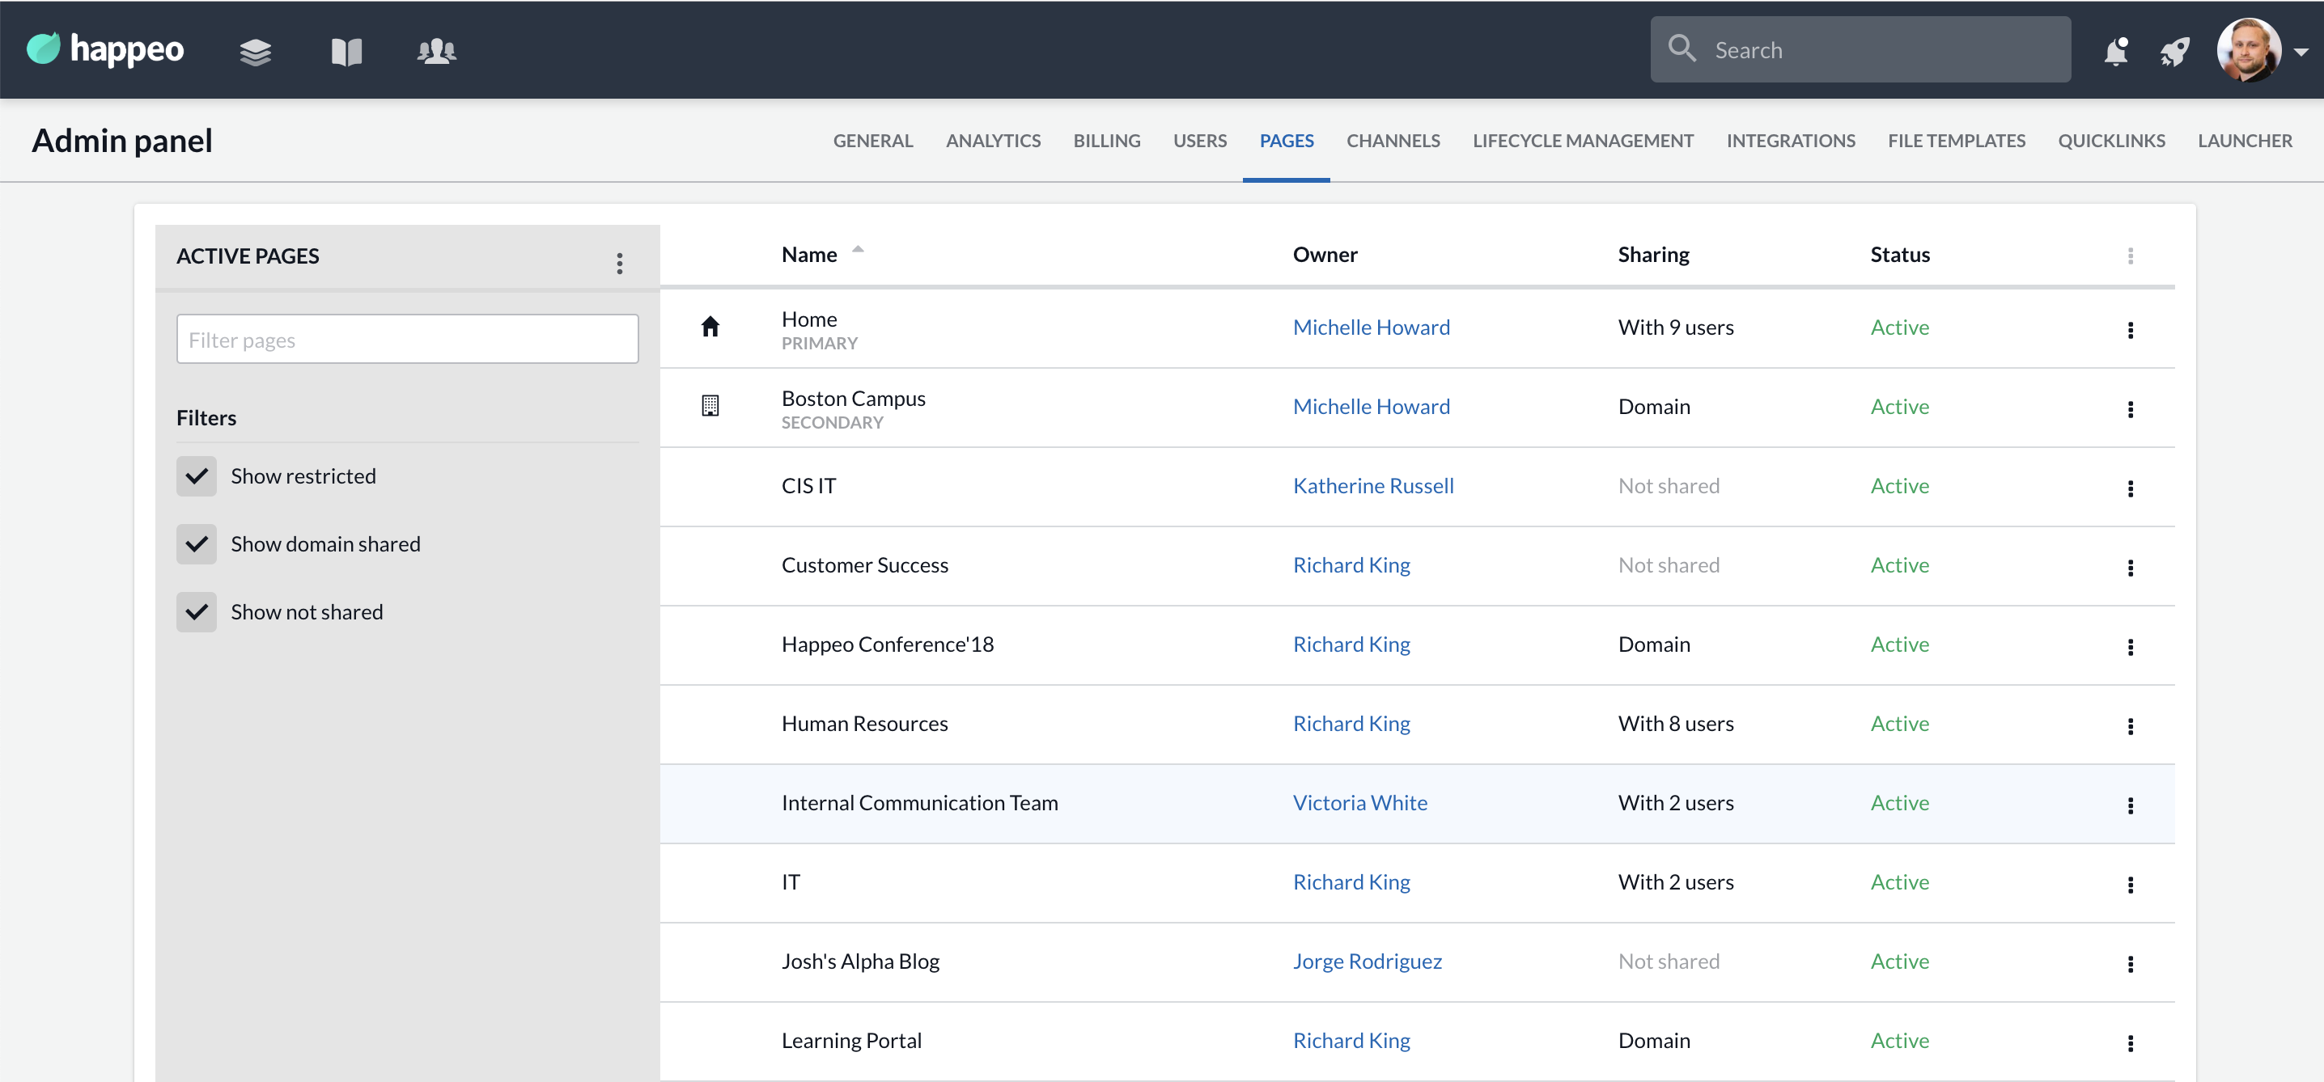2324x1082 pixels.
Task: Click the rocket launcher icon in top bar
Action: coord(2175,52)
